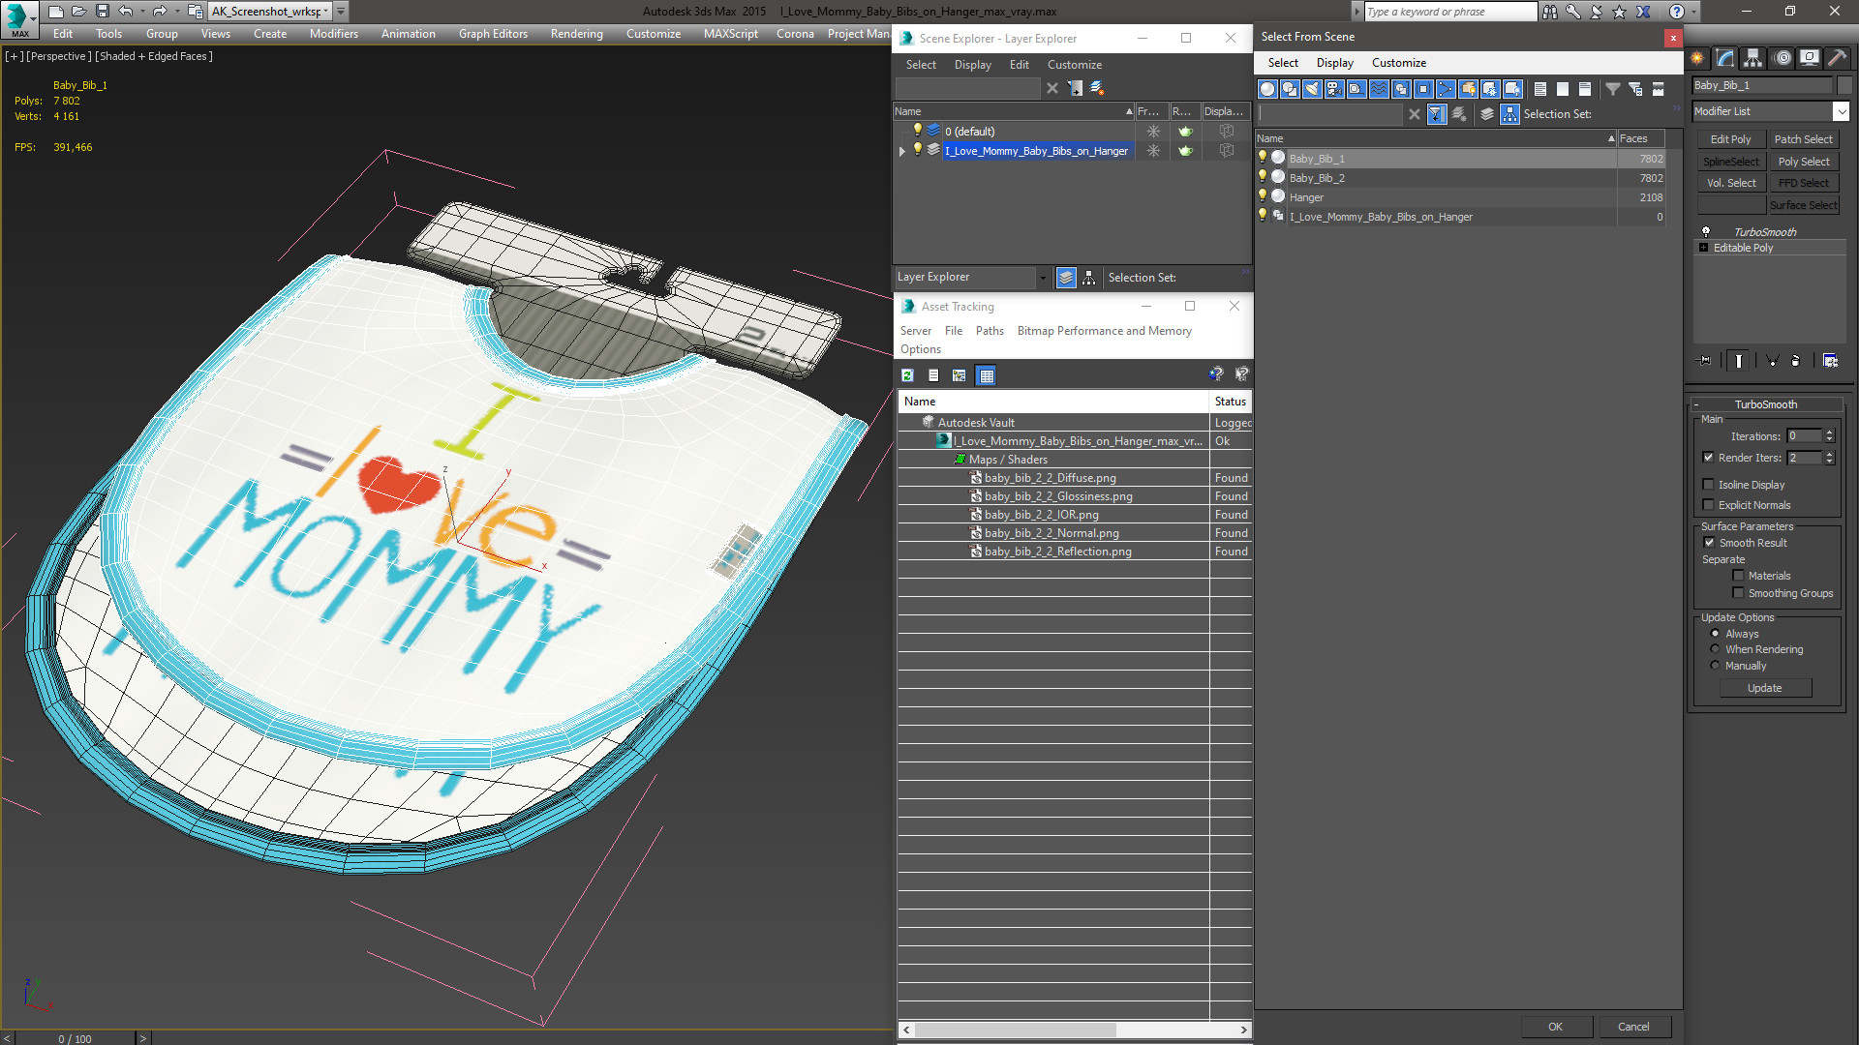The width and height of the screenshot is (1859, 1045).
Task: Toggle Display Cameras filter icon
Action: (1334, 89)
